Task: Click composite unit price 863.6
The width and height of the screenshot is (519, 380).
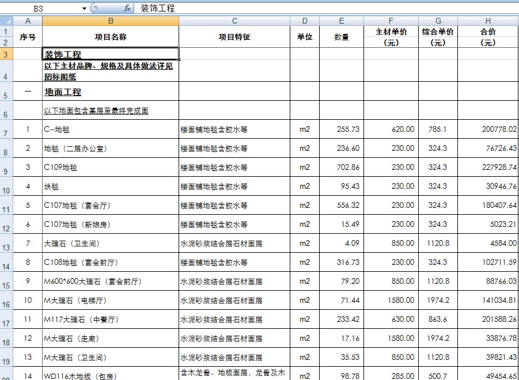Action: [x=438, y=319]
